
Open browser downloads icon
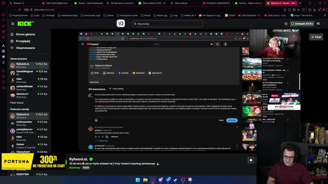pyautogui.click(x=319, y=10)
